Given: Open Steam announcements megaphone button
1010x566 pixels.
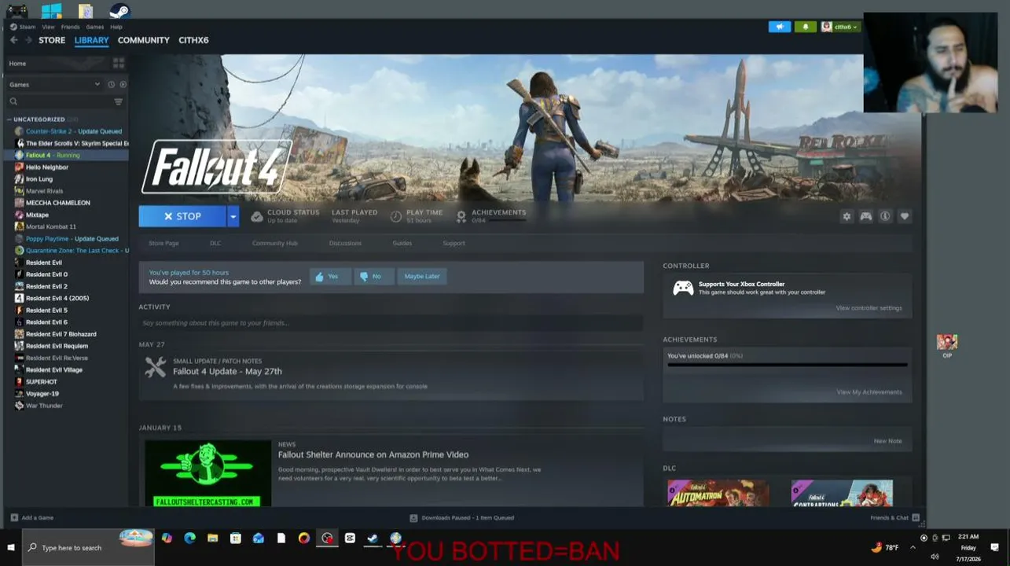Looking at the screenshot, I should (x=780, y=27).
